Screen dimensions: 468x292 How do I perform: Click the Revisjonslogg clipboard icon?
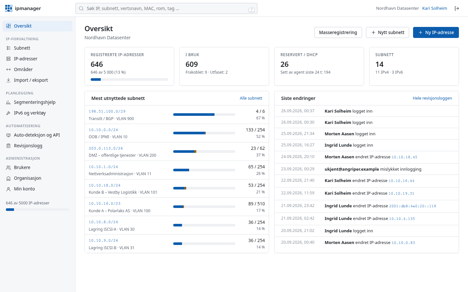8,146
